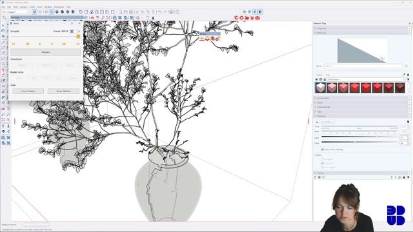The height and width of the screenshot is (232, 413).
Task: Open the Extensions menu
Action: tap(59, 7)
